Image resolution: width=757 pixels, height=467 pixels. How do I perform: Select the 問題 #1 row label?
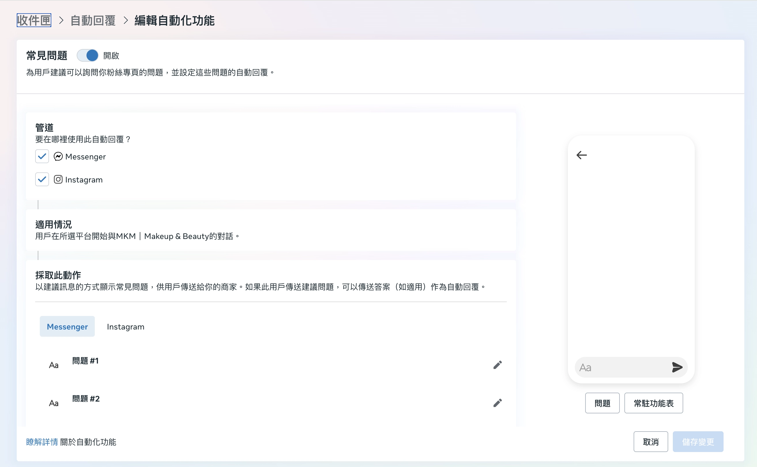(x=85, y=361)
